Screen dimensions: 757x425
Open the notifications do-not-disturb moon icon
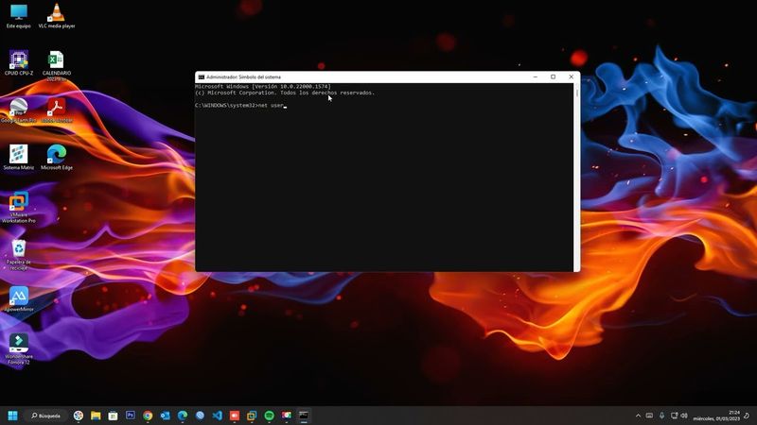tap(747, 416)
